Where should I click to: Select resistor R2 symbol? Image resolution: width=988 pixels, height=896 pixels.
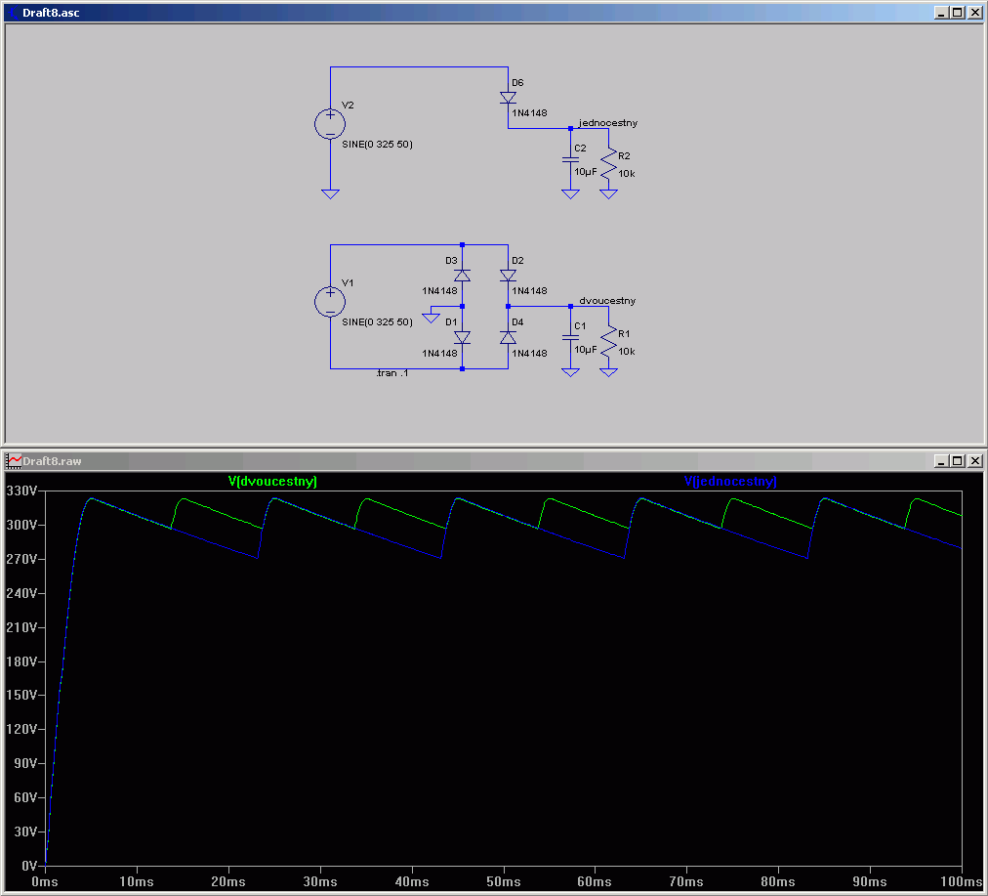point(608,163)
